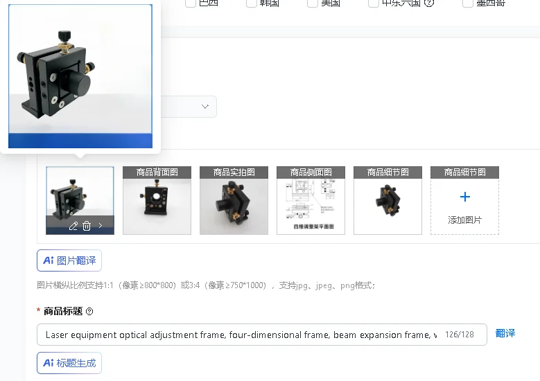Tick the 韩国 checkbox
The height and width of the screenshot is (381, 540).
(252, 3)
